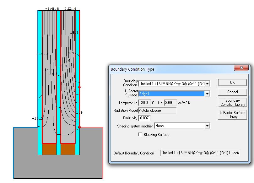The width and height of the screenshot is (254, 183).
Task: Expand the Boundary Condition dropdown list
Action: (207, 84)
